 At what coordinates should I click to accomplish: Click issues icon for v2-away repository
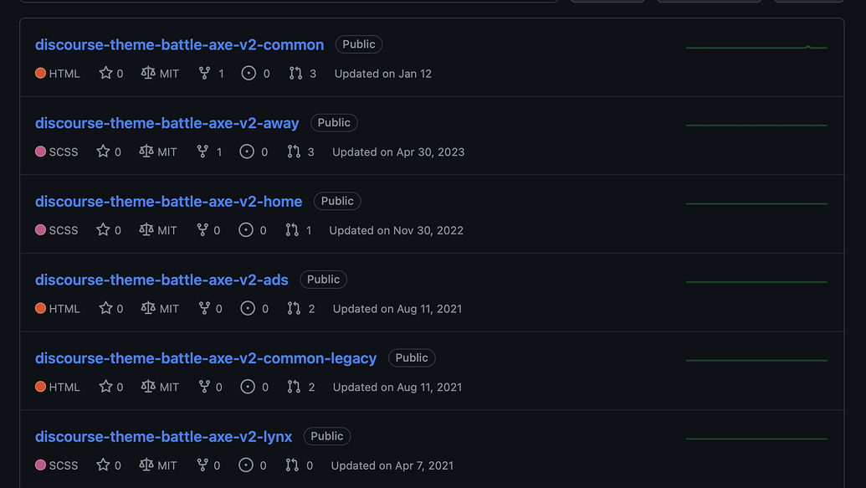click(x=246, y=152)
